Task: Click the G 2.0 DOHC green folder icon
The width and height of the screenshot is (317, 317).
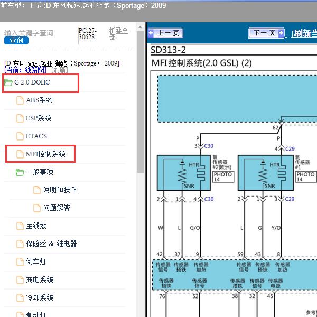Action: coord(8,82)
